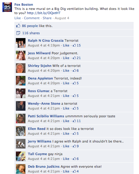Click thumbs-up icon beside 86 people like this
139x174 pixels.
click(x=18, y=26)
